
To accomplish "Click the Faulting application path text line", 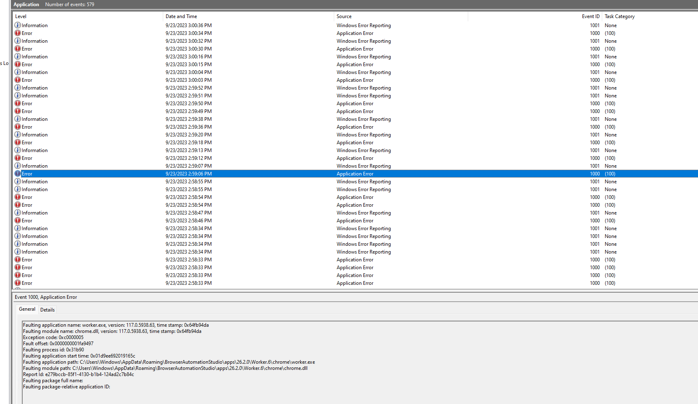I will pos(169,362).
